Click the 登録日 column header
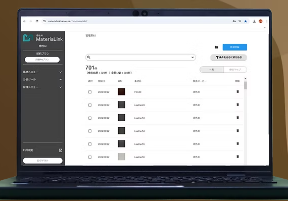Screen dimensions: 288x201 [101, 81]
